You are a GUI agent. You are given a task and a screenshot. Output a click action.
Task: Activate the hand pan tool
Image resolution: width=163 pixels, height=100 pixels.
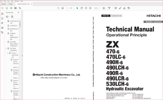(x=82, y=8)
